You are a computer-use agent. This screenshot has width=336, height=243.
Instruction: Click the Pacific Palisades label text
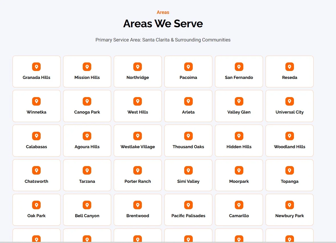(188, 216)
